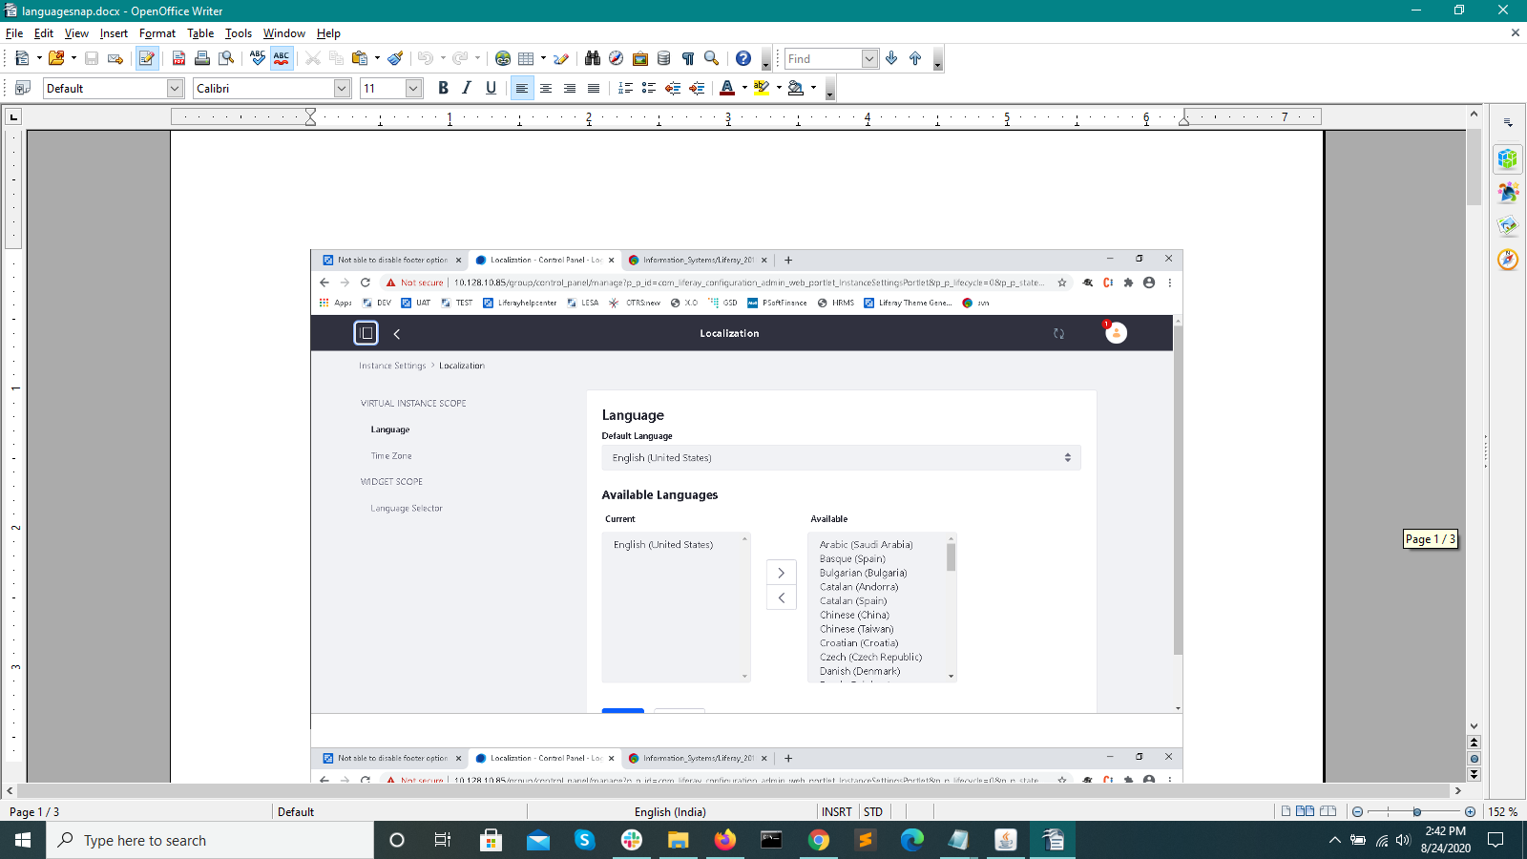Viewport: 1527px width, 859px height.
Task: Toggle Italic formatting
Action: 467,88
